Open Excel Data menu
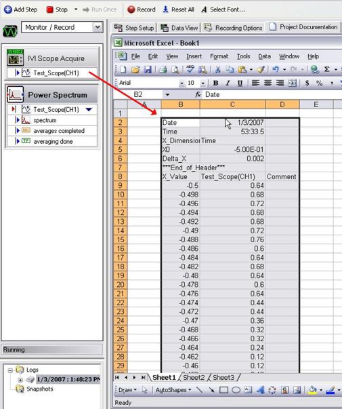 [264, 56]
